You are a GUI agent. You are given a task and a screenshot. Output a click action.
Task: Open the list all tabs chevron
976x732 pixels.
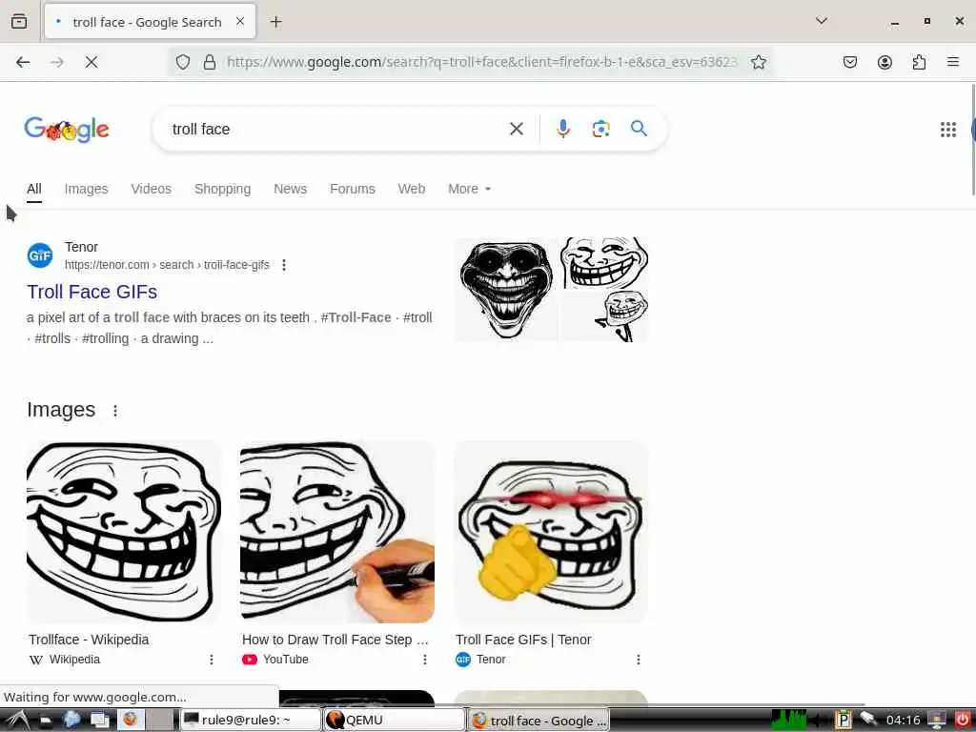[821, 21]
